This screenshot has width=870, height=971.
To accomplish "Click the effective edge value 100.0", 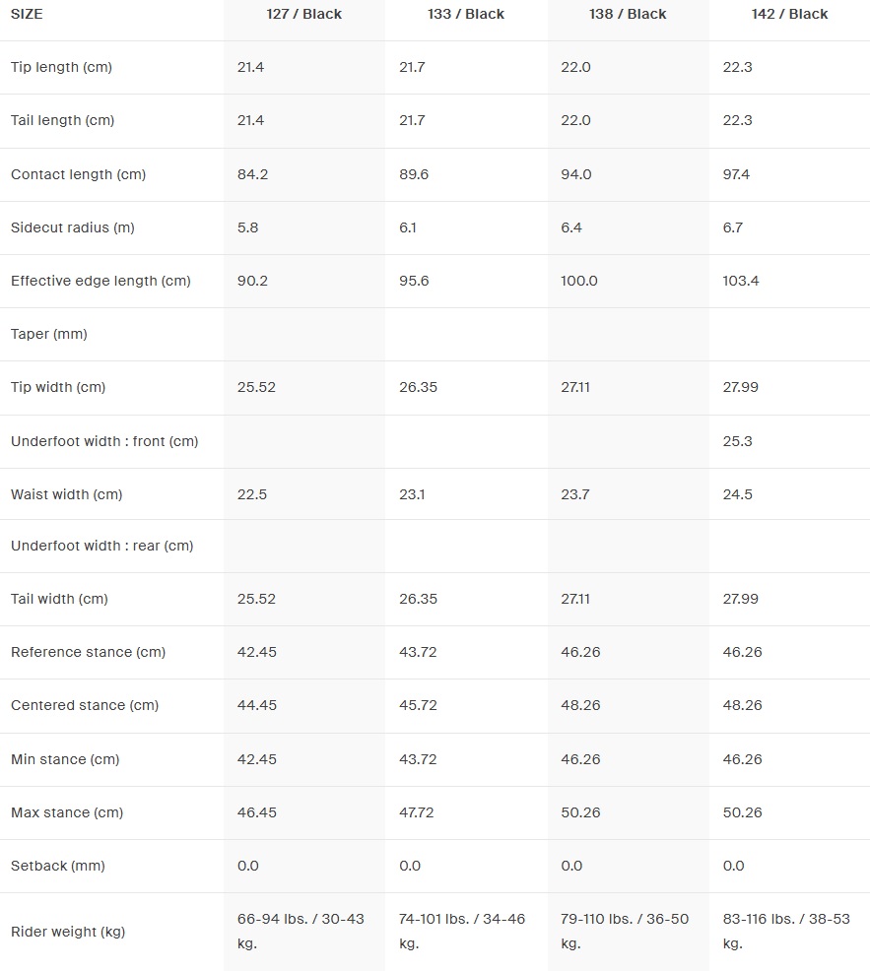I will click(x=579, y=281).
